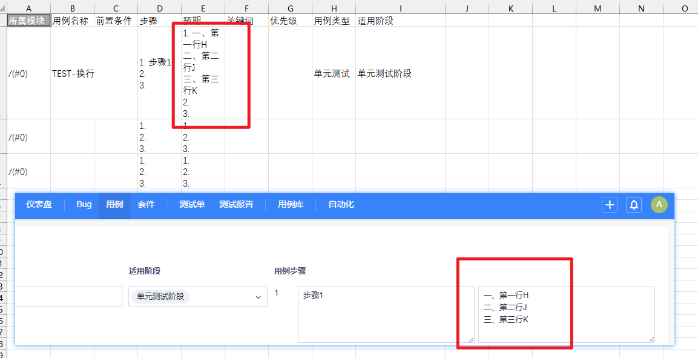Select column H header in spreadsheet

(334, 8)
